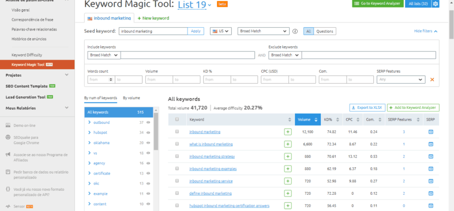Click the affiliate program megaphone icon
The image size is (454, 211).
[x=8, y=155]
